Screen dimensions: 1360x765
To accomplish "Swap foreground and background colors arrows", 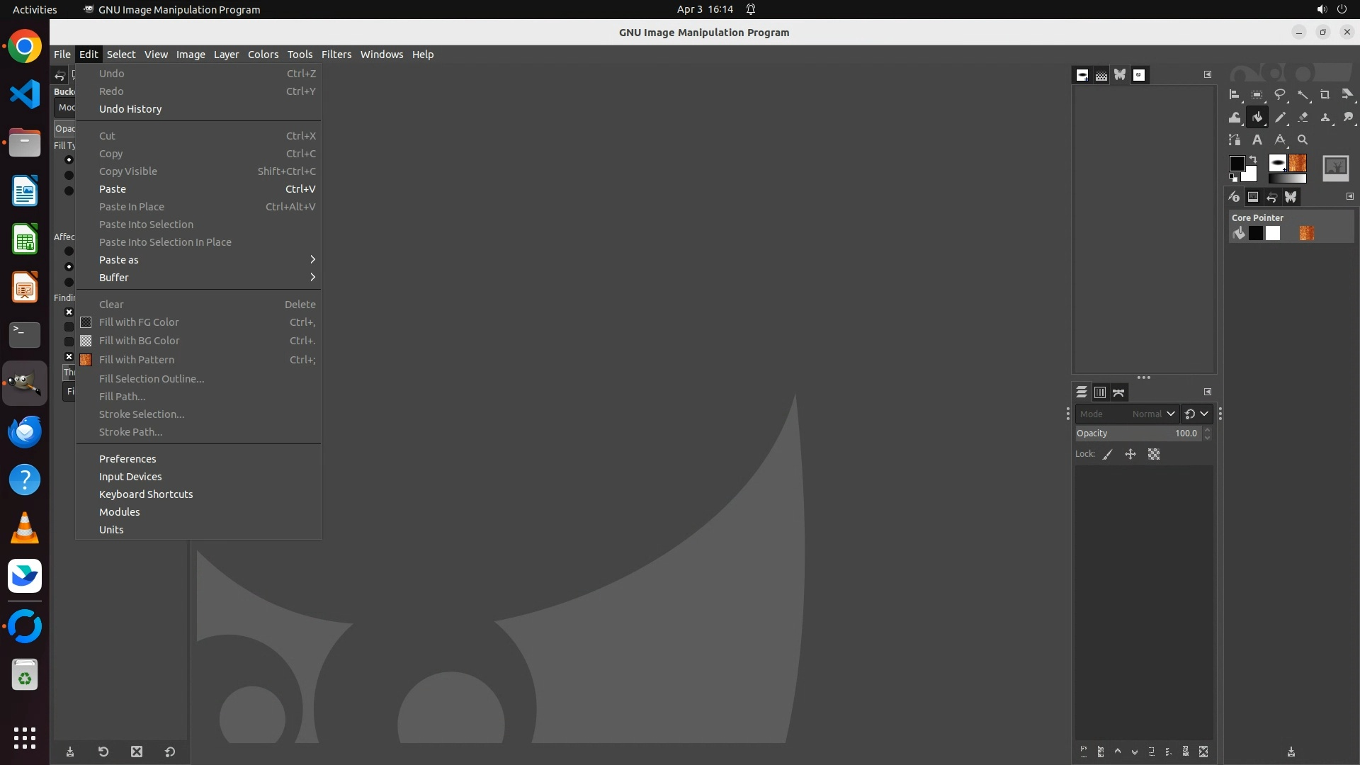I will [x=1253, y=159].
